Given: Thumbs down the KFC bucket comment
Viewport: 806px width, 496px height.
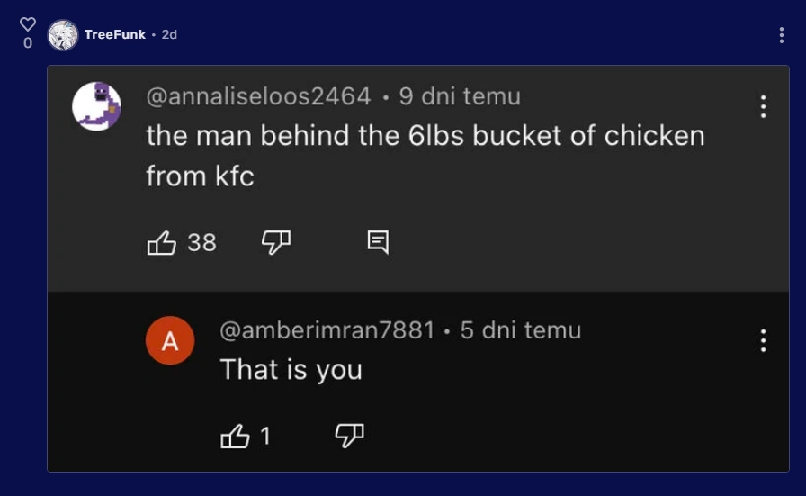Looking at the screenshot, I should coord(275,241).
